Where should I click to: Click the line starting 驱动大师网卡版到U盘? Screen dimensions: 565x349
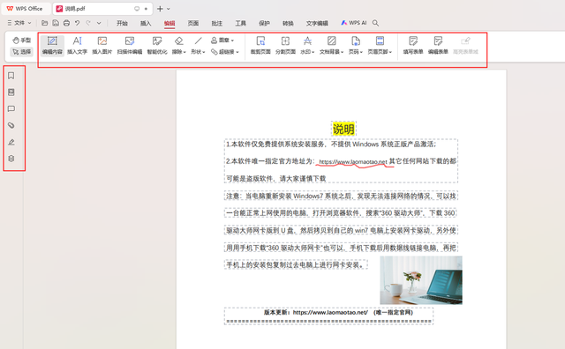(341, 230)
